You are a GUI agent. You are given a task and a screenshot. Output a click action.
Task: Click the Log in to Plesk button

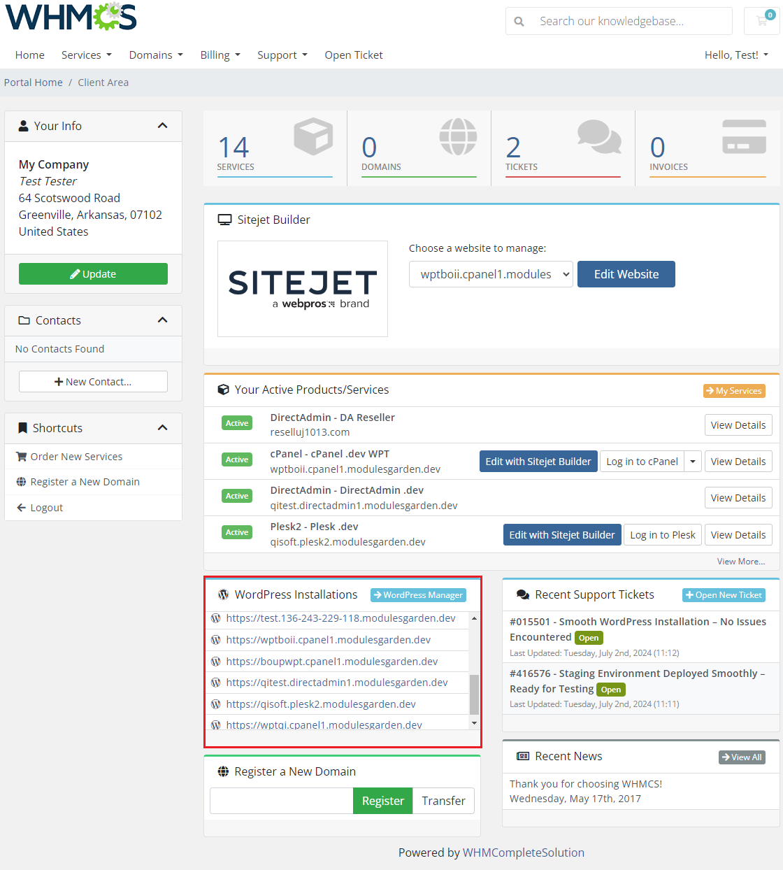coord(663,535)
